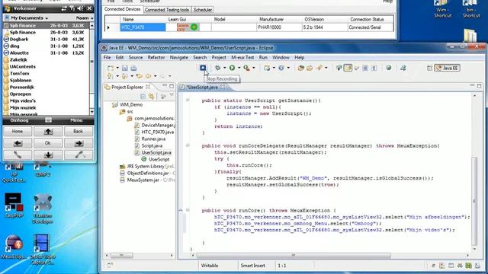This screenshot has width=488, height=274.
Task: Click Collapse All icon in Project Explorer
Action: (143, 97)
